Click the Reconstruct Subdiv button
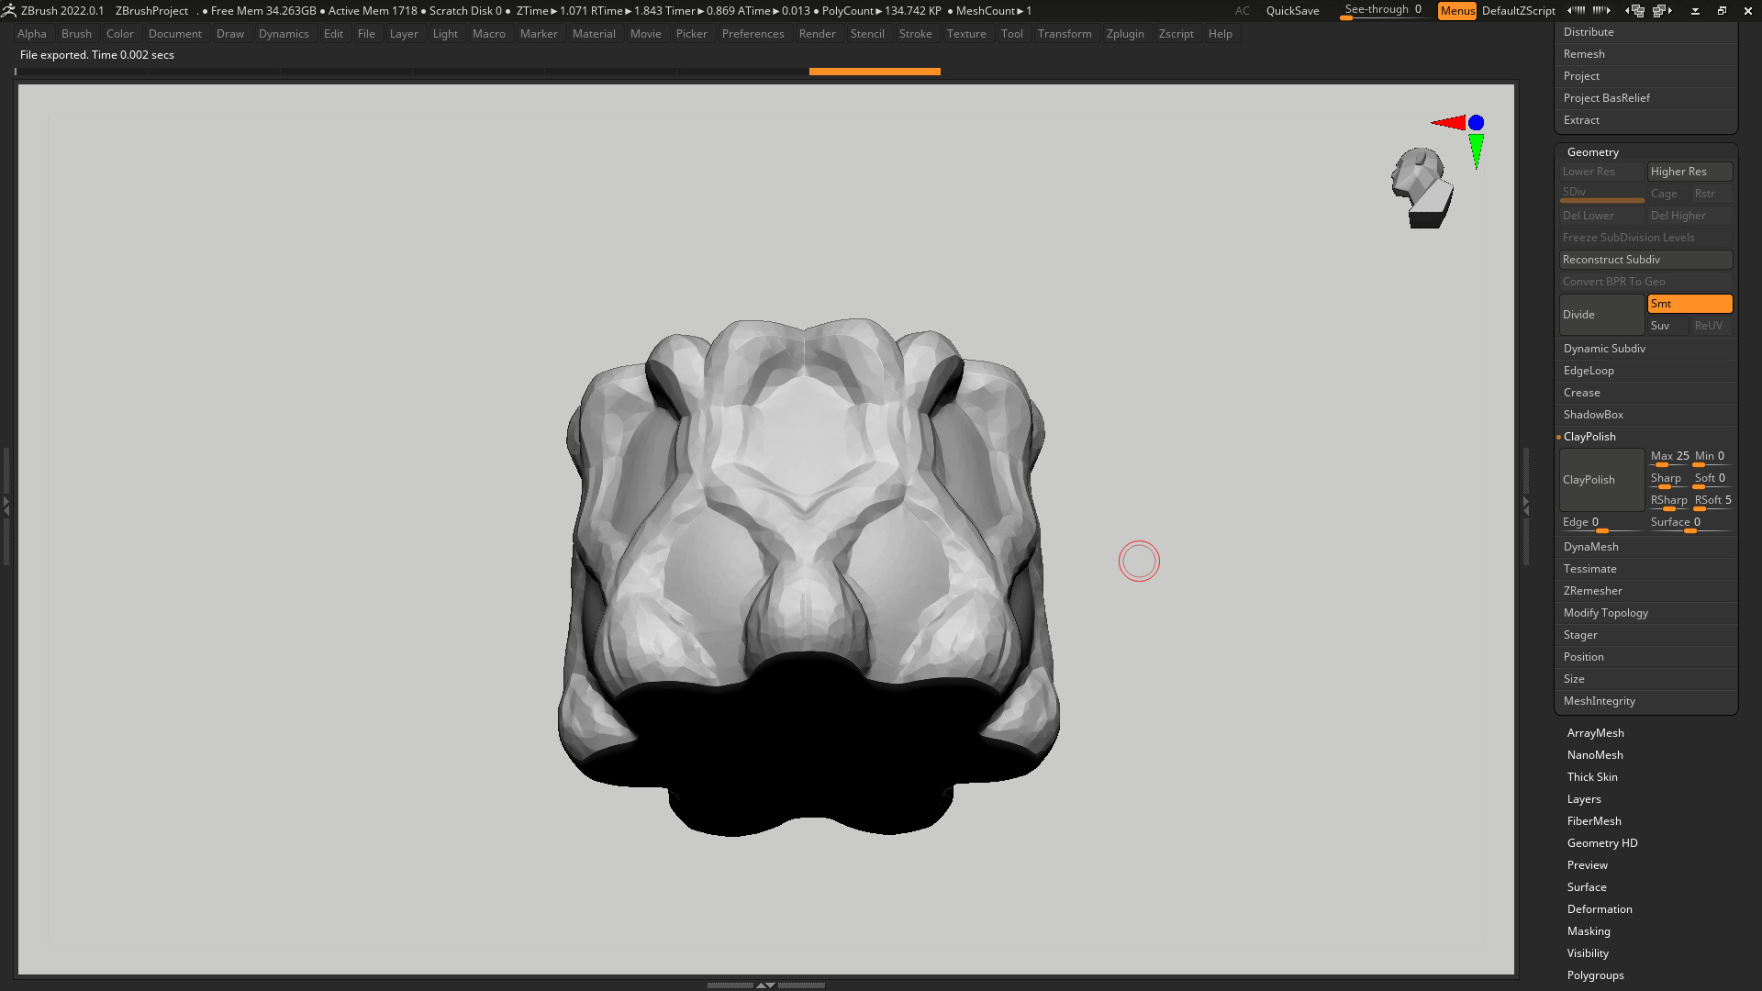1762x991 pixels. pyautogui.click(x=1645, y=260)
